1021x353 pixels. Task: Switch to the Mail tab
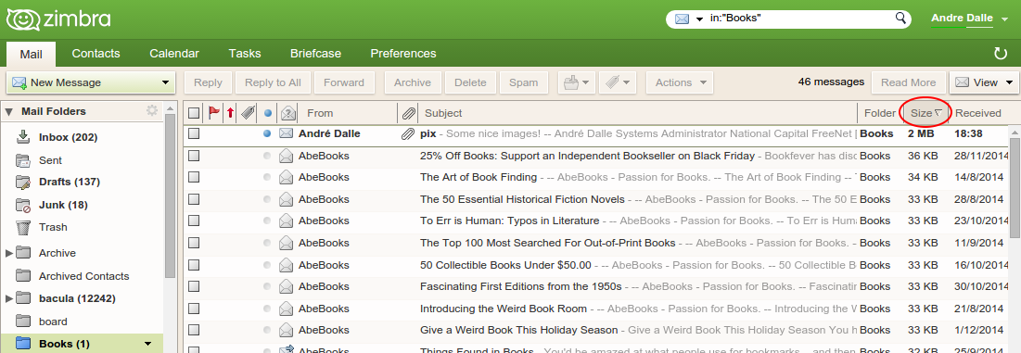coord(32,54)
